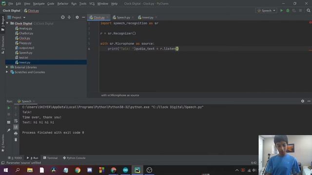Start debugging with the green bug icon

pyautogui.click(x=288, y=11)
